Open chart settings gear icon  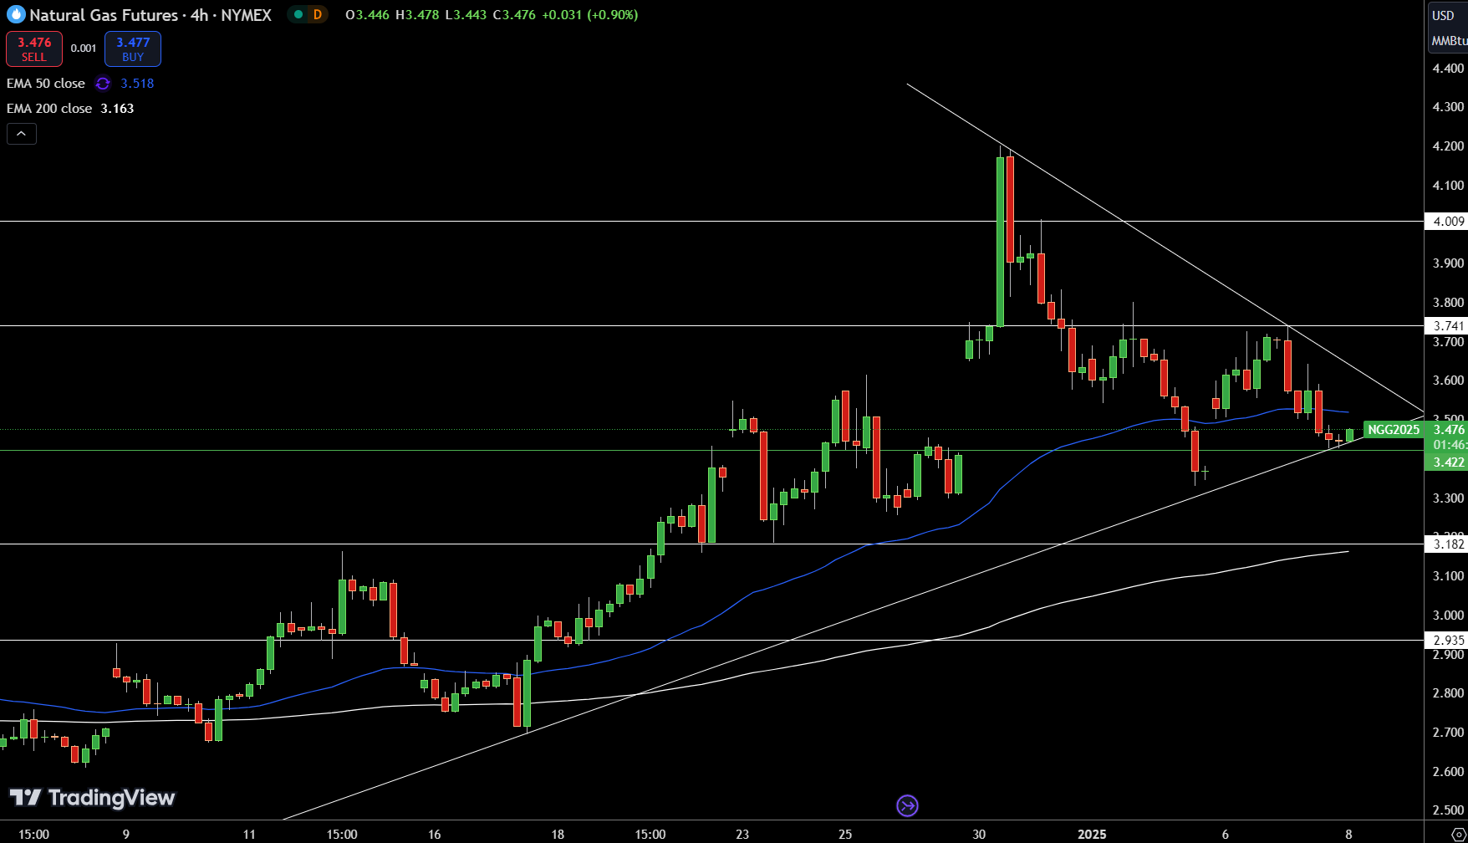(1458, 834)
